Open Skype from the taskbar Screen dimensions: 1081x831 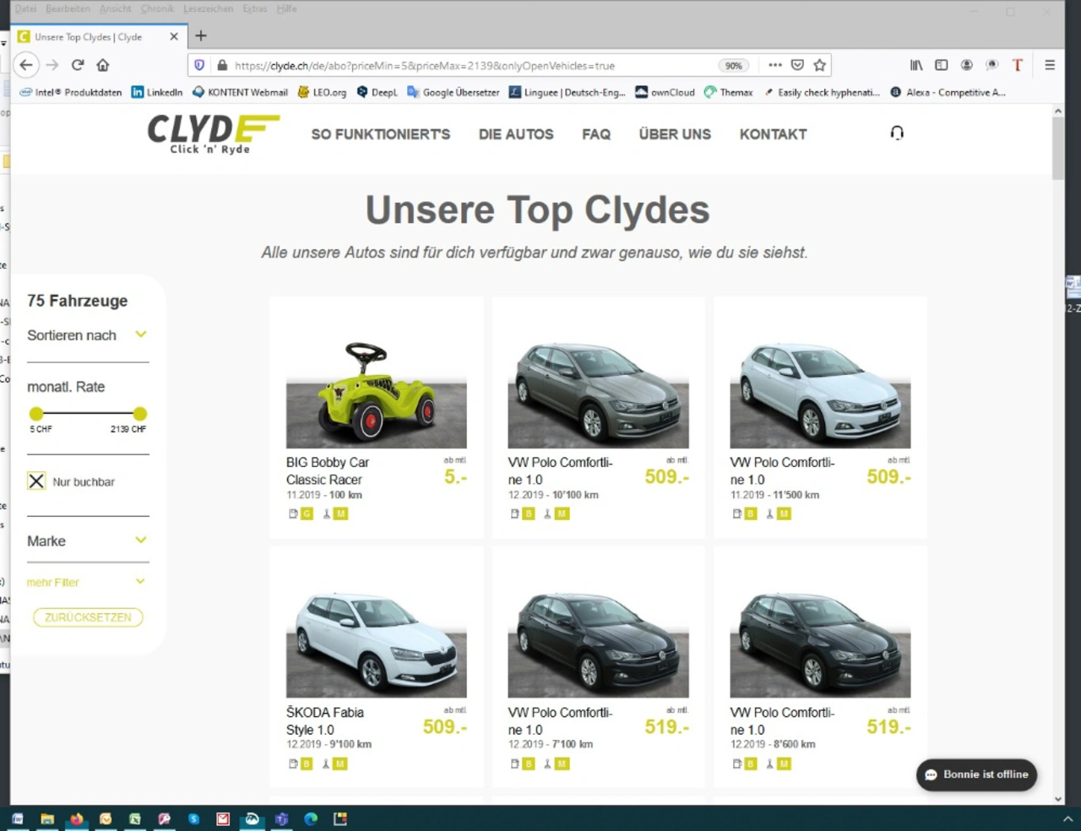193,818
